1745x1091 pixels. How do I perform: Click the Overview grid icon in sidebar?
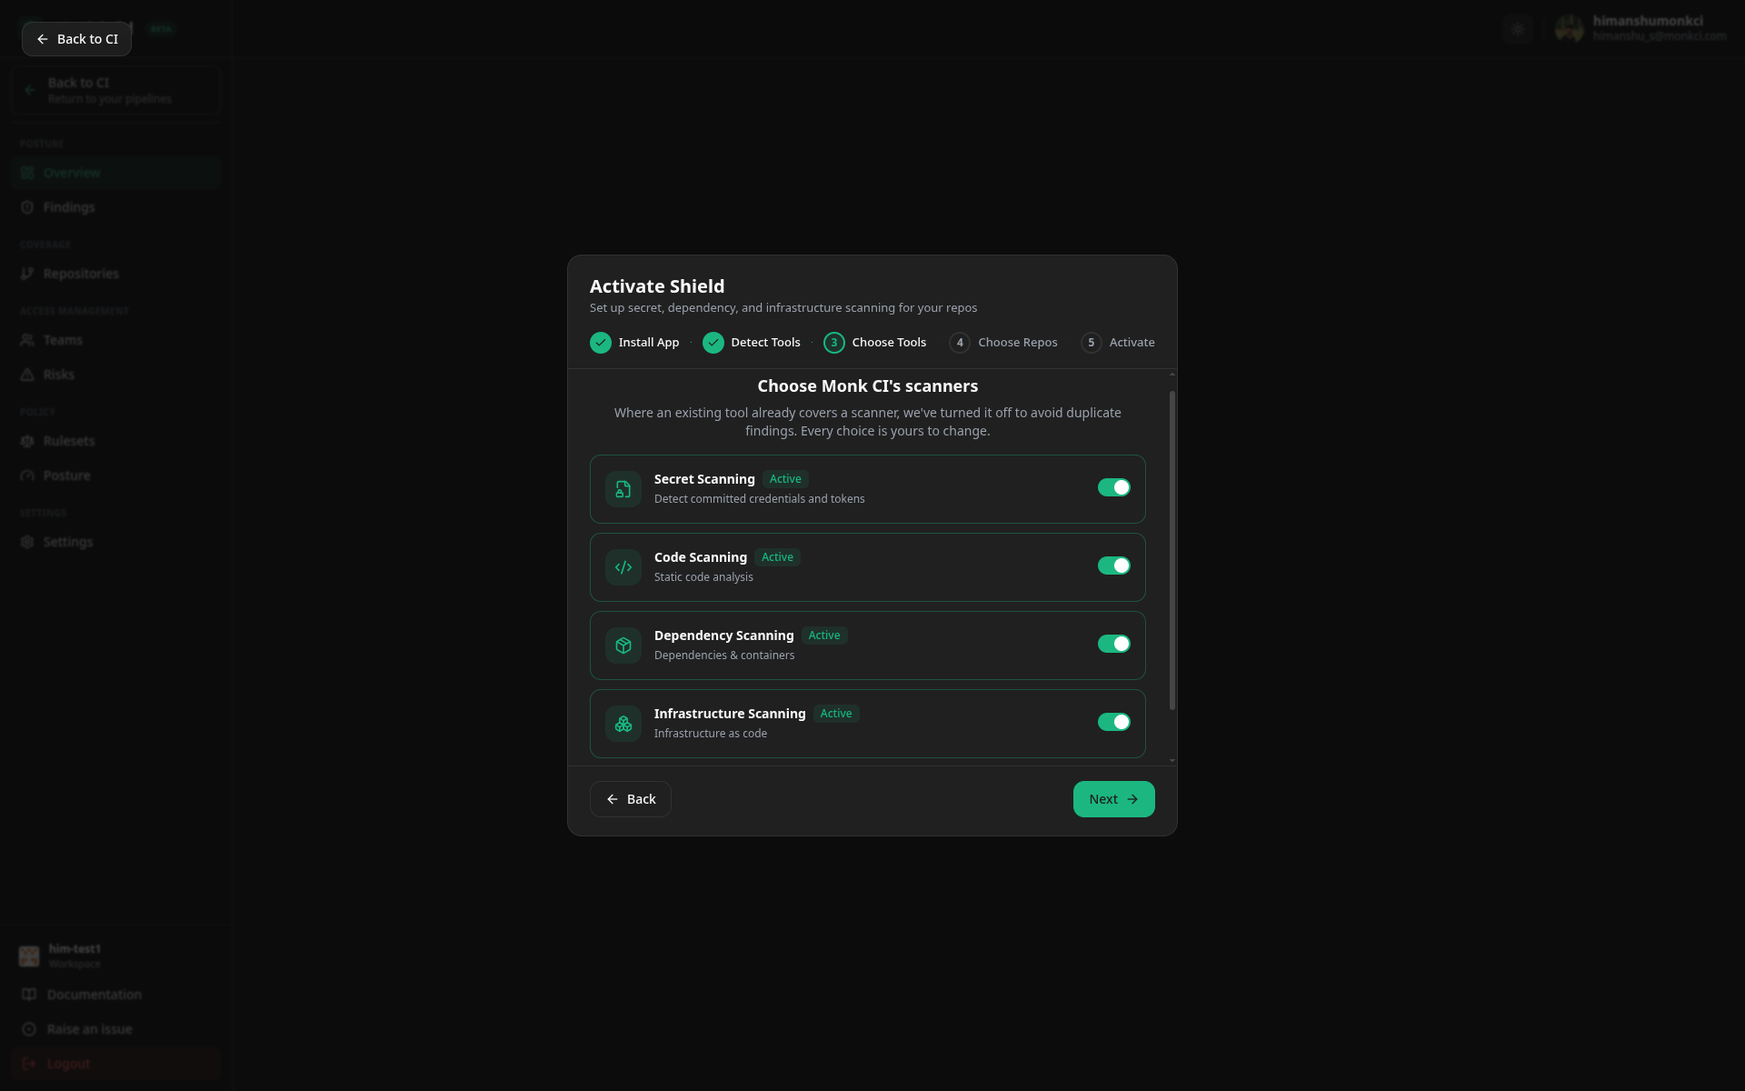pyautogui.click(x=27, y=173)
